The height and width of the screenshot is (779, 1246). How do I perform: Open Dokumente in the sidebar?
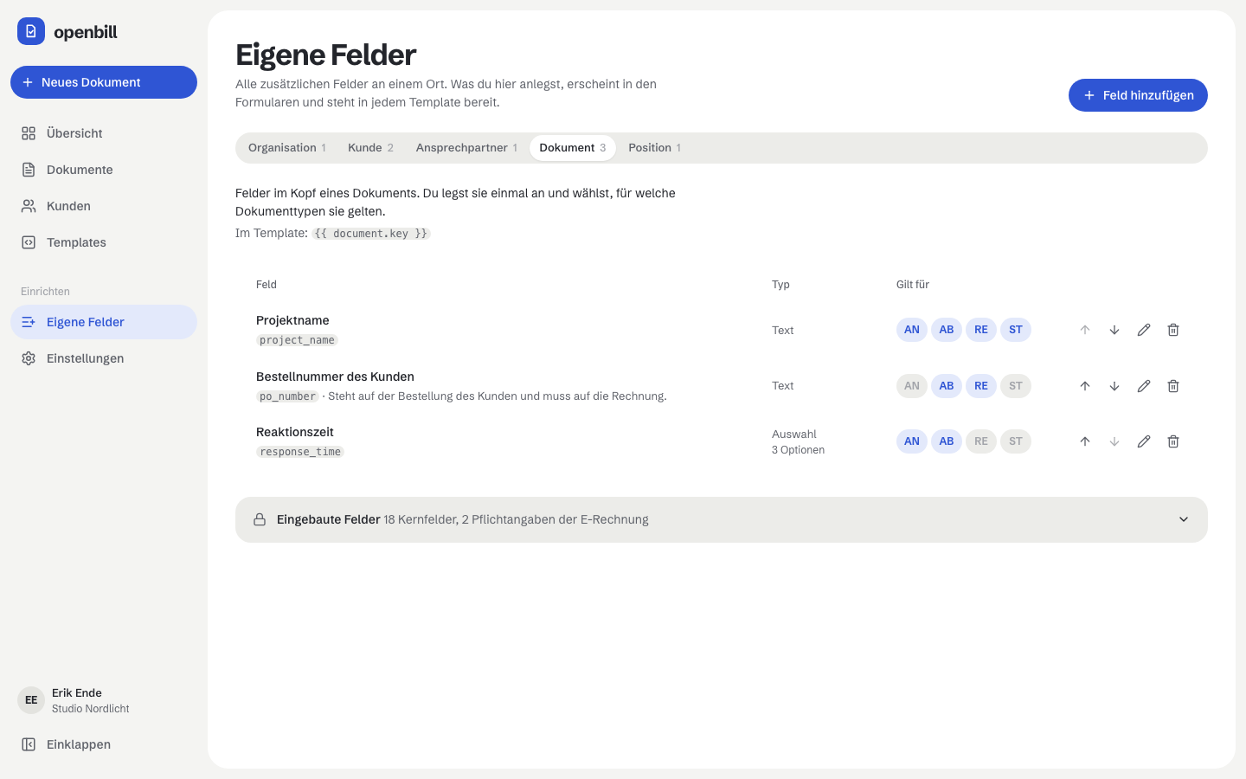104,170
